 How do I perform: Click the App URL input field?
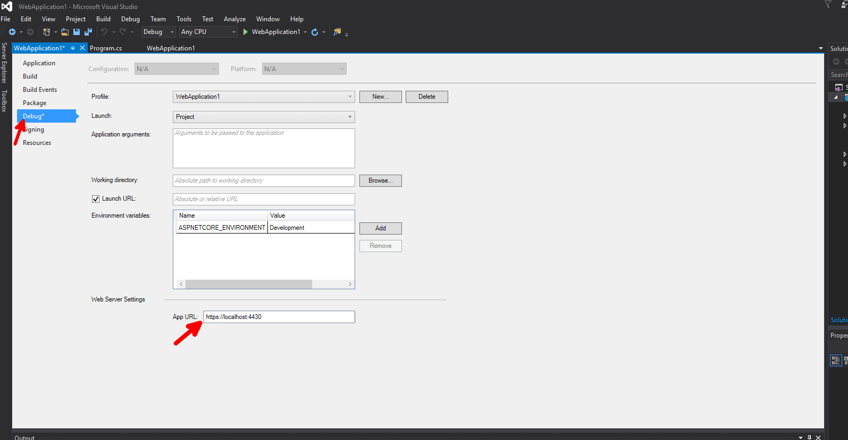point(279,317)
